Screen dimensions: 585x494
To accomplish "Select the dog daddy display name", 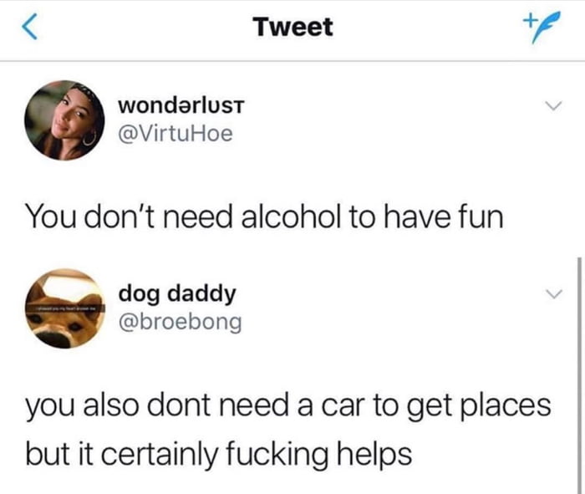I will tap(177, 294).
